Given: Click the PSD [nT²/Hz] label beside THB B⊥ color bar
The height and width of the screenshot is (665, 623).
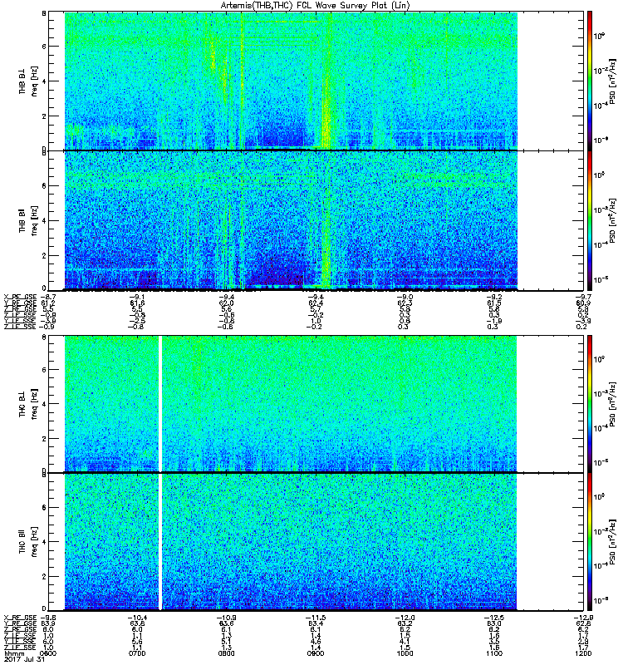Looking at the screenshot, I should [x=613, y=81].
